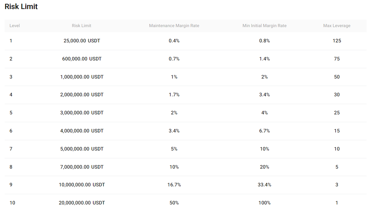
Task: Click the 600,000.00 USDT risk limit cell
Action: [x=82, y=59]
